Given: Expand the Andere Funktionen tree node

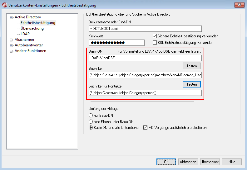Looking at the screenshot, I should click(11, 51).
